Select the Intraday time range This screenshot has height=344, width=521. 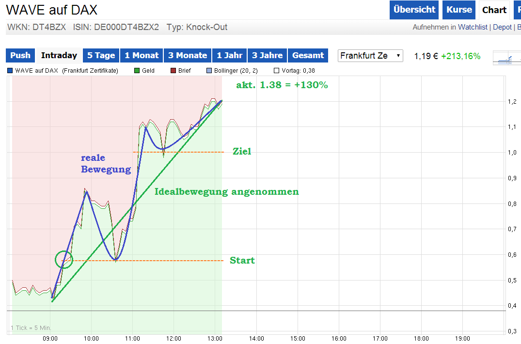pyautogui.click(x=59, y=55)
